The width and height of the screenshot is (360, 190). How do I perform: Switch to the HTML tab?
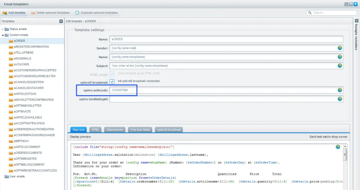95,130
